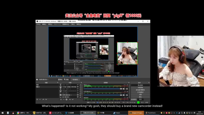Toggle visibility of 显示器采集 2 source
Image resolution: width=204 pixels, height=115 pixels.
78,97
